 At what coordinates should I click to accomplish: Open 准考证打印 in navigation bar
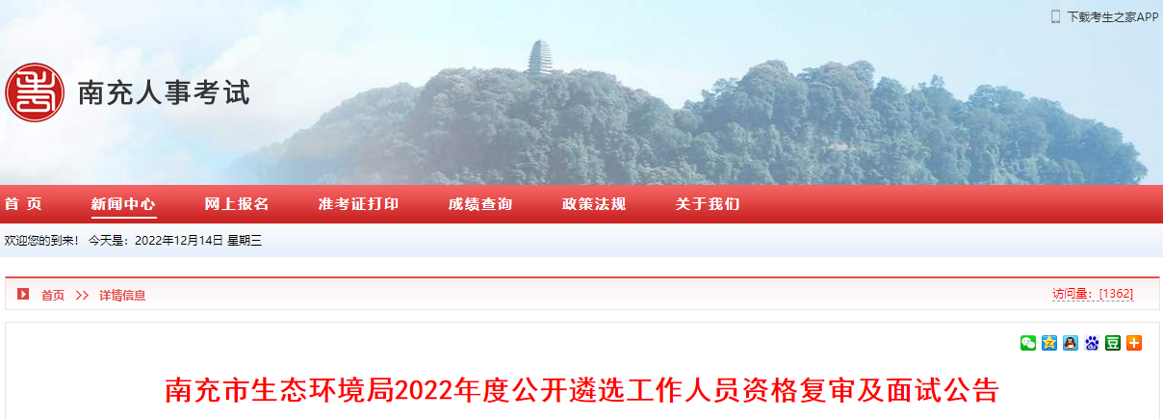click(x=358, y=204)
